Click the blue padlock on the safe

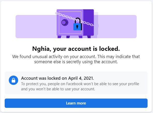click(78, 24)
